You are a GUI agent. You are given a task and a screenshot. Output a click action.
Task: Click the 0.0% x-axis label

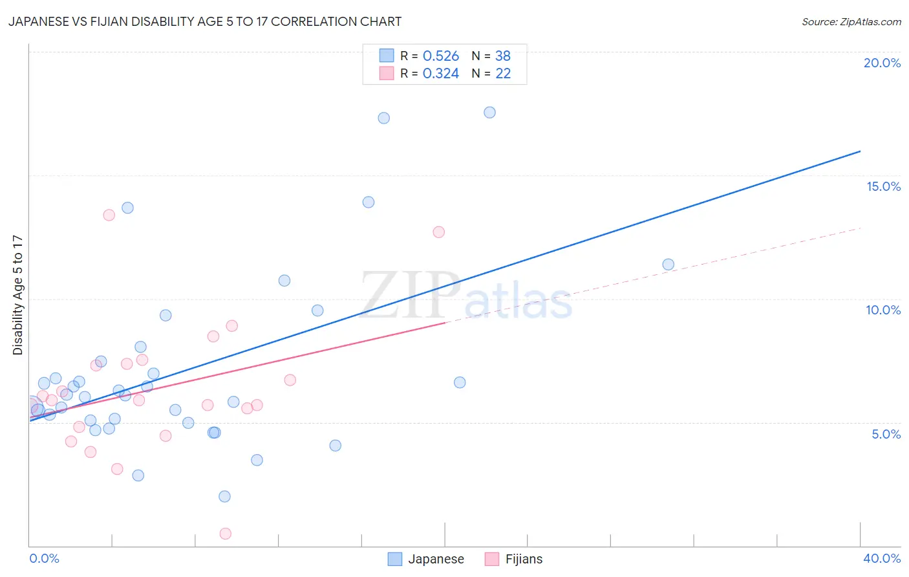pyautogui.click(x=45, y=558)
